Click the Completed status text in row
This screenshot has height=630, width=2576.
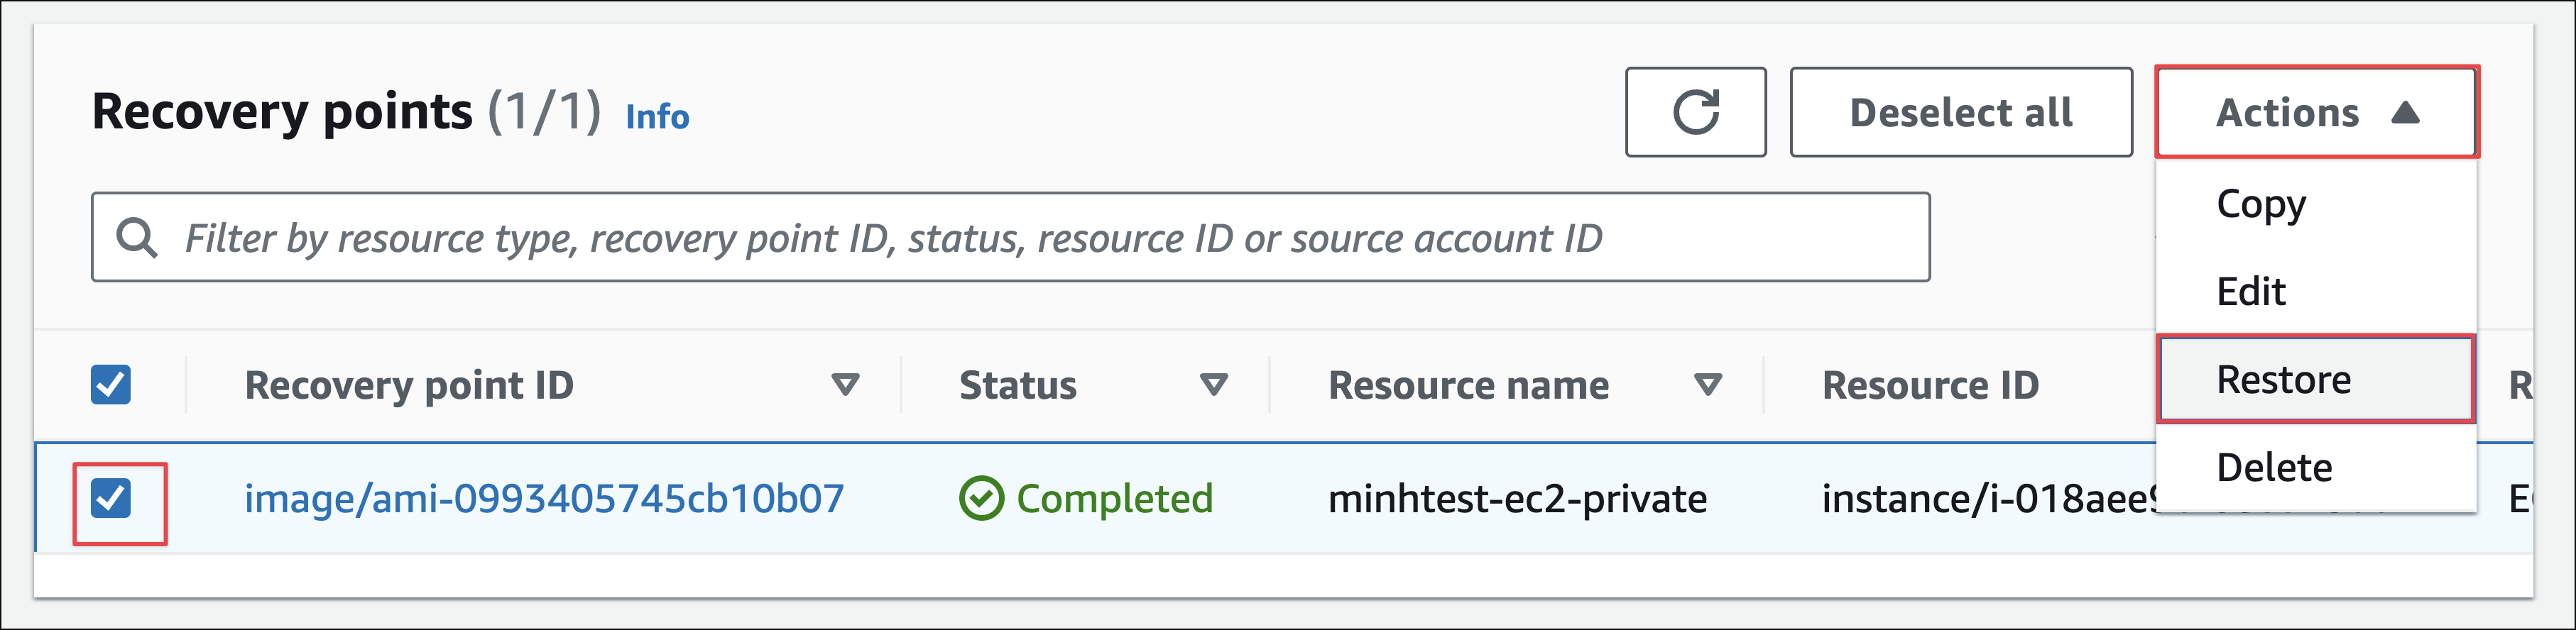point(1114,498)
